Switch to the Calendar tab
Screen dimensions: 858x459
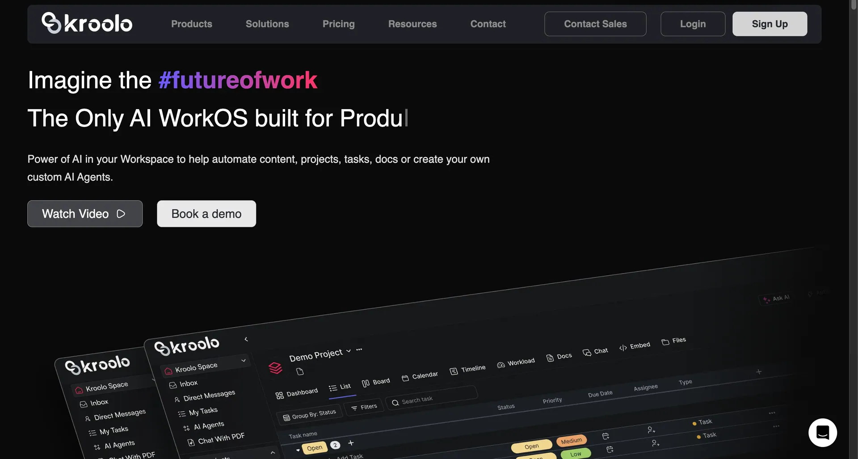click(420, 376)
